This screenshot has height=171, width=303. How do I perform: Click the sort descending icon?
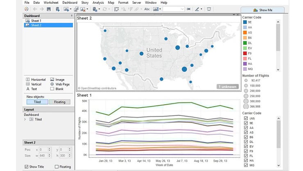[131, 9]
